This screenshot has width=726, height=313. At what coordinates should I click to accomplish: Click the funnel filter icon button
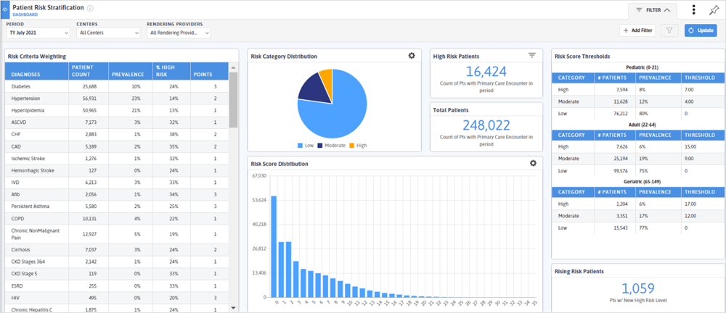(669, 30)
